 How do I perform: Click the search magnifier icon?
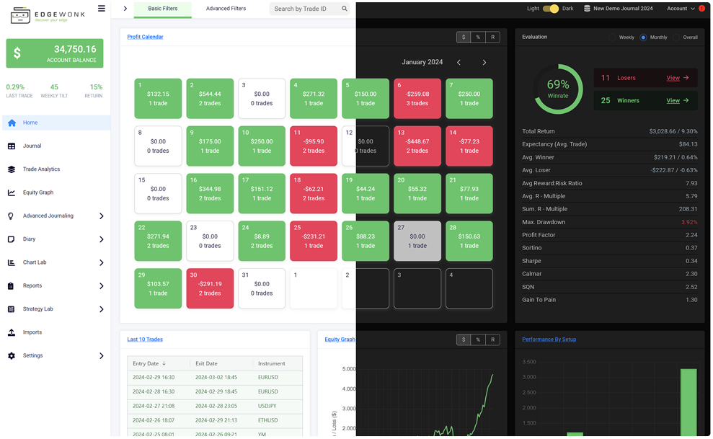click(345, 9)
